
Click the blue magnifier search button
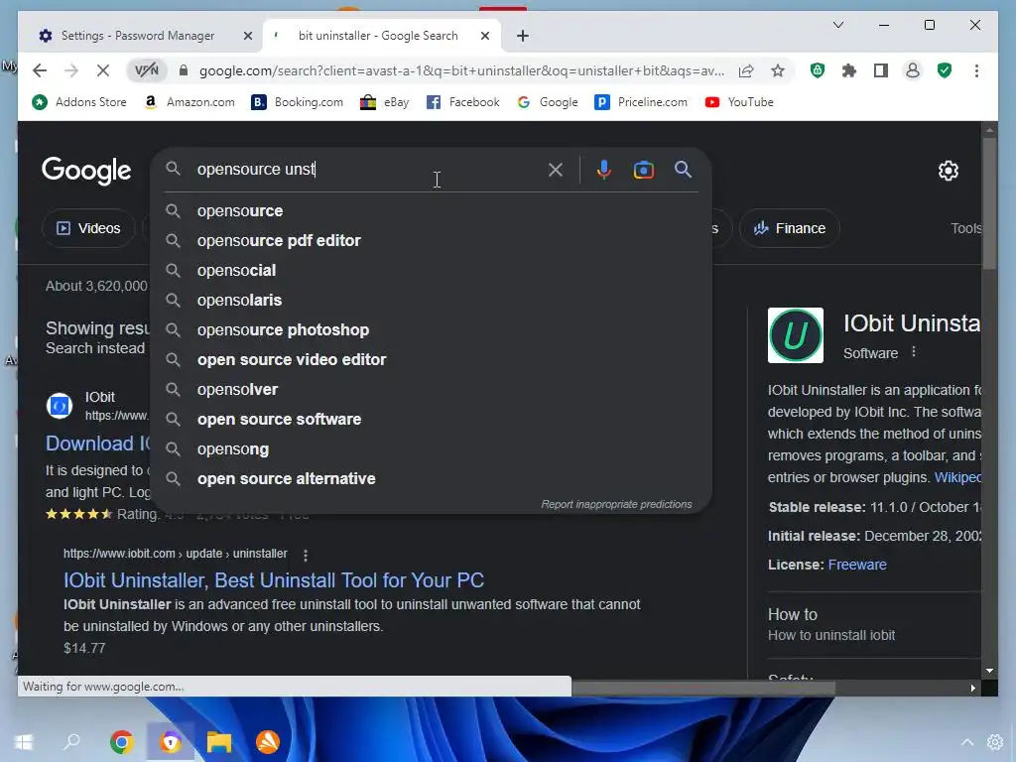click(683, 170)
